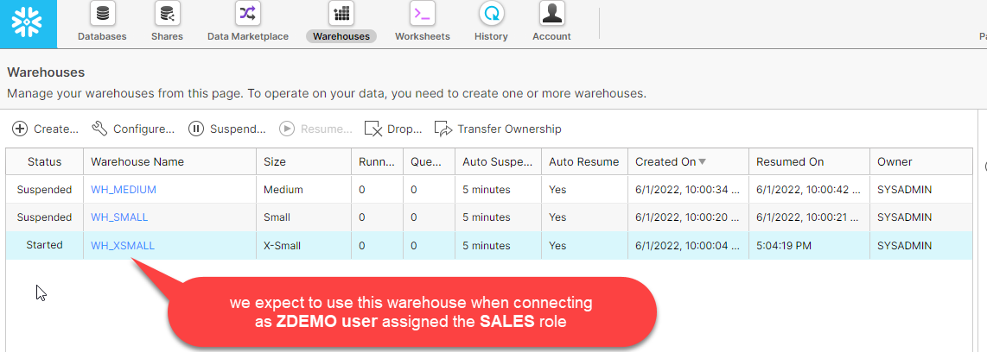This screenshot has height=352, width=987.
Task: Click Create warehouse button
Action: pyautogui.click(x=45, y=129)
